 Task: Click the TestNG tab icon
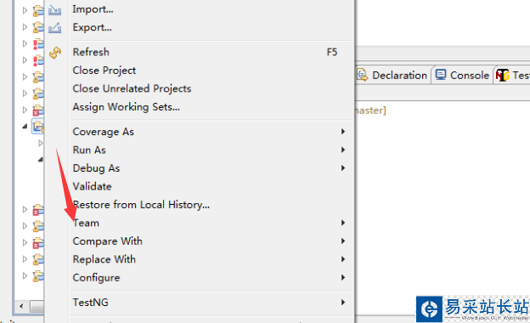point(503,75)
